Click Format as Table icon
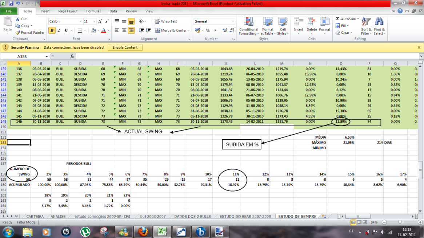The width and height of the screenshot is (424, 238). pyautogui.click(x=268, y=22)
